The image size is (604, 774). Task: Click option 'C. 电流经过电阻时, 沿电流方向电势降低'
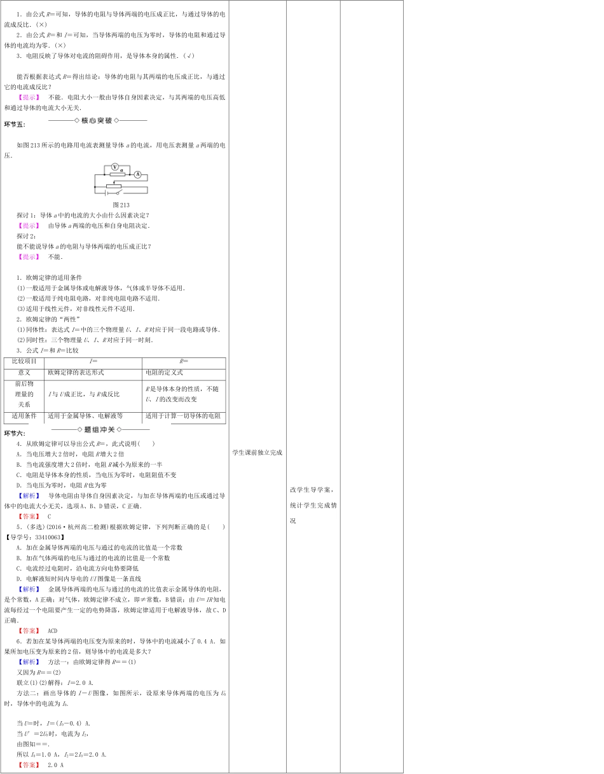pos(78,568)
